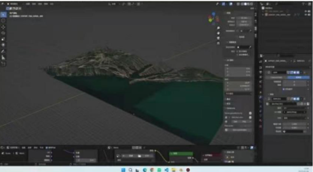Open the second menu in the top menu bar
This screenshot has height=172, width=313.
(x=34, y=4)
